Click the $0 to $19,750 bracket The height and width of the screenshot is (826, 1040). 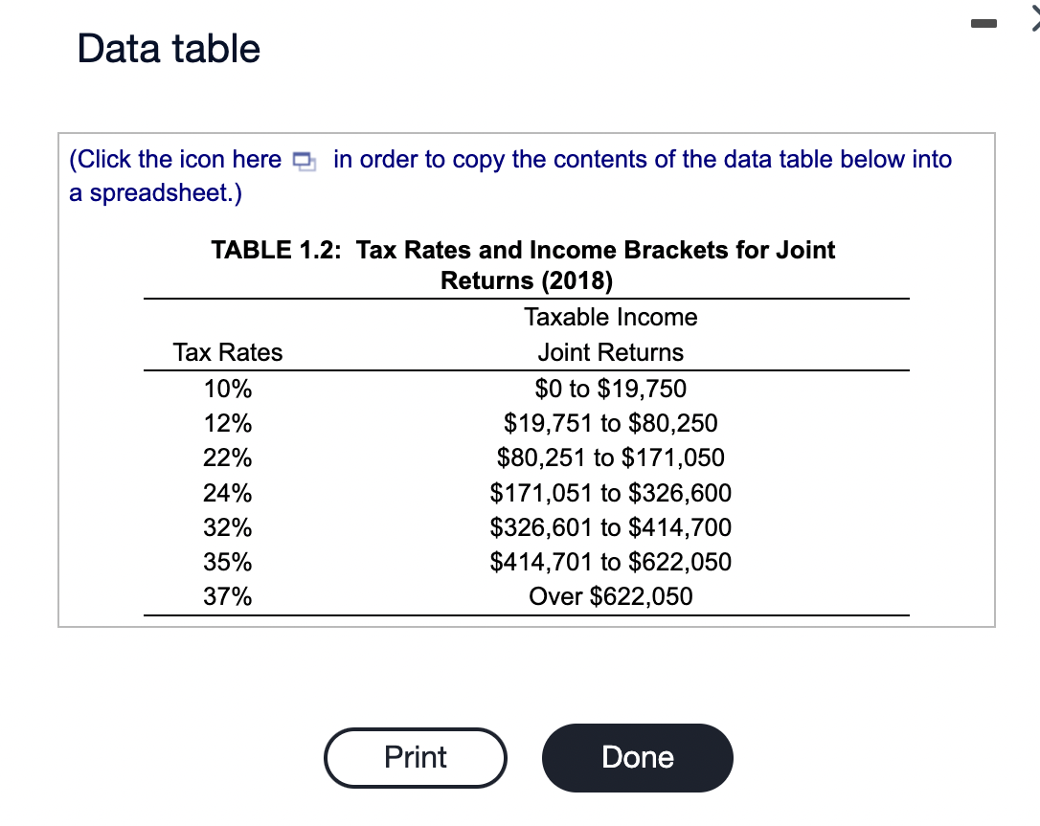click(x=611, y=390)
